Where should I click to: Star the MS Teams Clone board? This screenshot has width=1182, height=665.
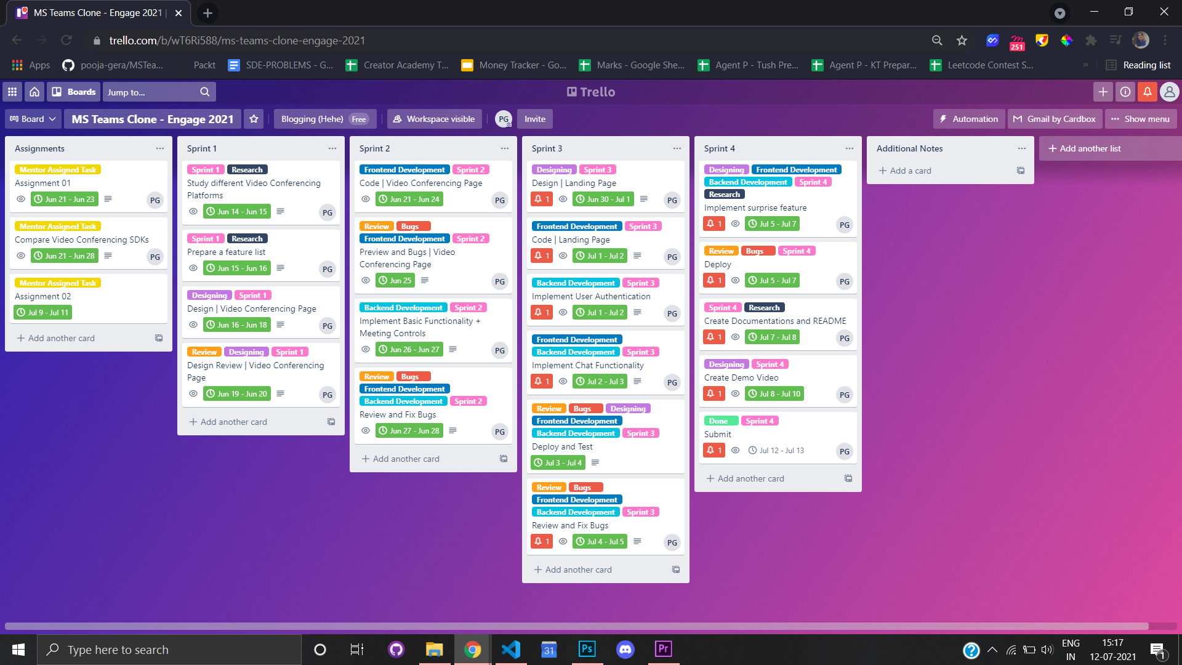coord(254,119)
